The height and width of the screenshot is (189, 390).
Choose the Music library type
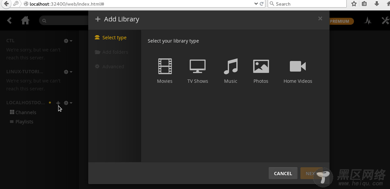coord(231,71)
